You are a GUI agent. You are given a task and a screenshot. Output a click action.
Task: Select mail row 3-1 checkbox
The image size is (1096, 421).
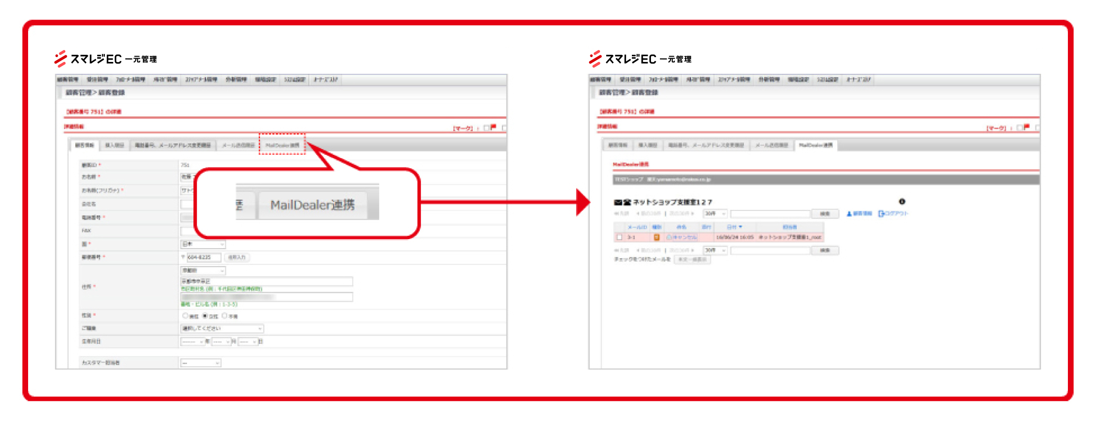[619, 237]
